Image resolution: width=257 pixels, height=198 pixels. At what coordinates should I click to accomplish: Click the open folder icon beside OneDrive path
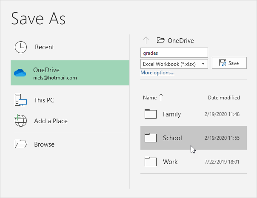pyautogui.click(x=160, y=40)
